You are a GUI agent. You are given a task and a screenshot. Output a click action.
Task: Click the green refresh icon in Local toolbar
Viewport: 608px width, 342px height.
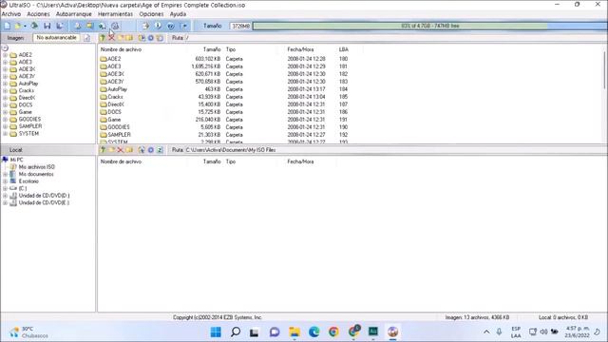click(x=160, y=150)
